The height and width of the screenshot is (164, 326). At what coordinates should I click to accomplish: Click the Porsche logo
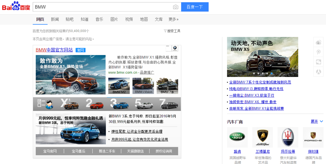313,137
